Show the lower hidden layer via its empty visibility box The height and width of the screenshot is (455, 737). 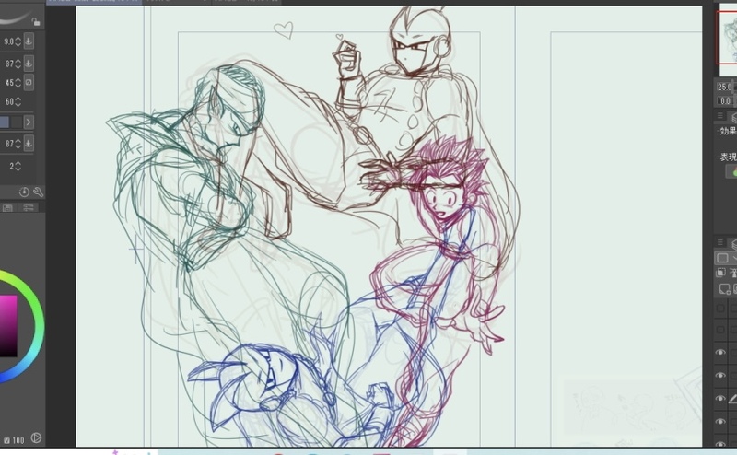point(720,330)
